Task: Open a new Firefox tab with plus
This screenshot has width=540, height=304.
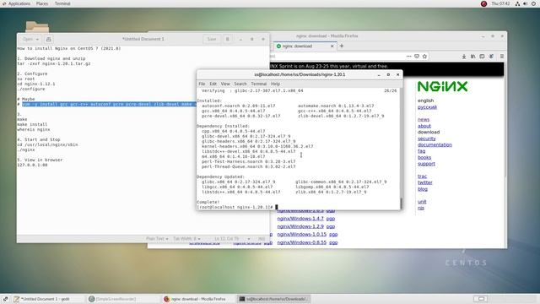Action: pos(342,46)
